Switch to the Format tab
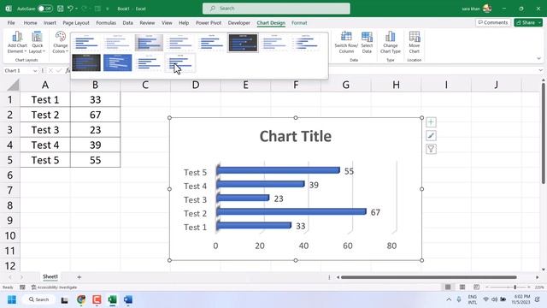547x308 pixels. click(x=299, y=23)
